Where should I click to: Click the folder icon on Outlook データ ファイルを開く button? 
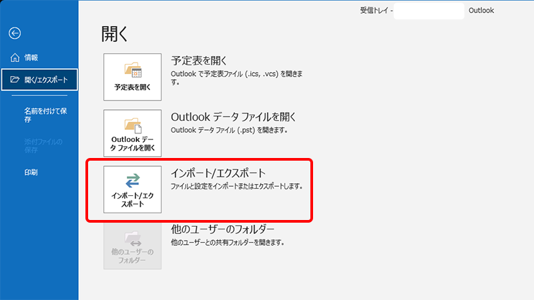coord(132,125)
